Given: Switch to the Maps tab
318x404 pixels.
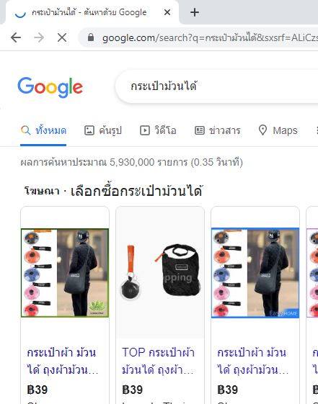Looking at the screenshot, I should (278, 130).
